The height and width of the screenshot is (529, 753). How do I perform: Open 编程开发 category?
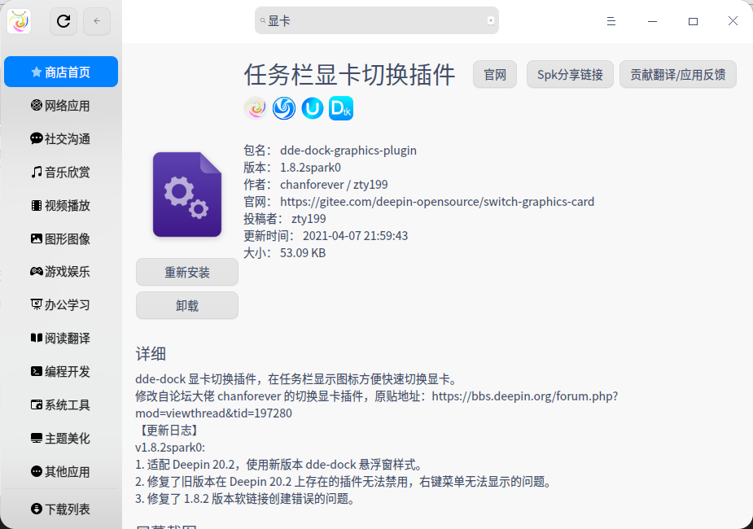click(x=61, y=372)
